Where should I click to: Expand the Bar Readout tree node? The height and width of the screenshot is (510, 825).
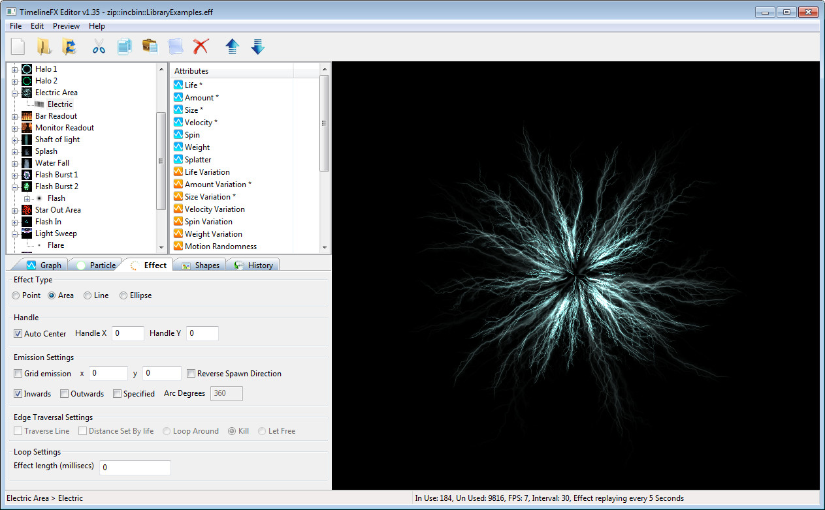[14, 116]
